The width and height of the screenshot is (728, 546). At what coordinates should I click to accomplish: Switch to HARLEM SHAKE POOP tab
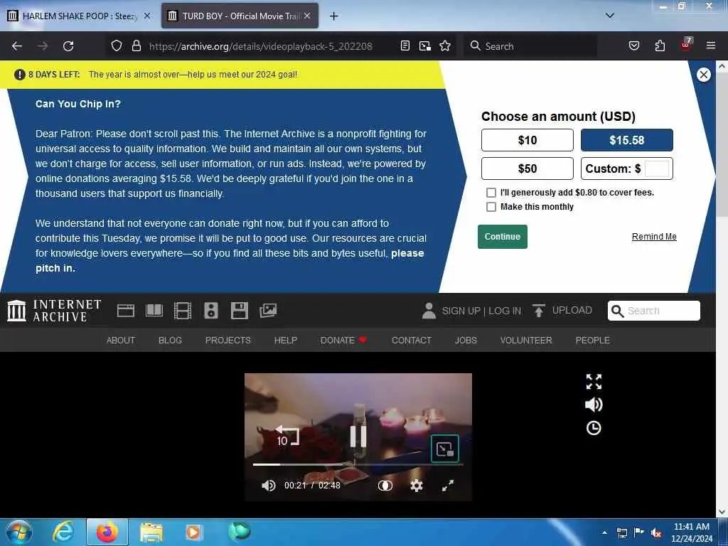pyautogui.click(x=79, y=16)
